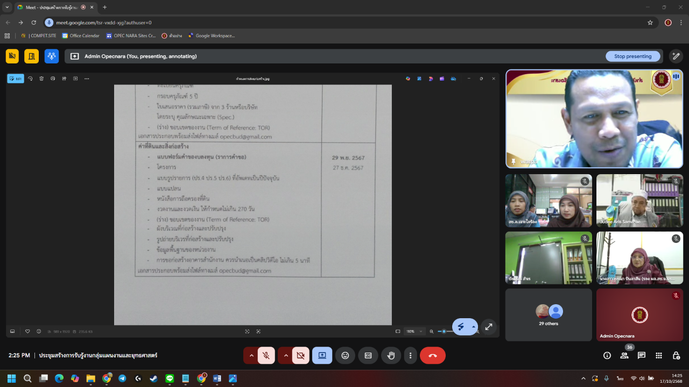Image resolution: width=689 pixels, height=387 pixels.
Task: Open host controls lock icon
Action: tap(676, 355)
